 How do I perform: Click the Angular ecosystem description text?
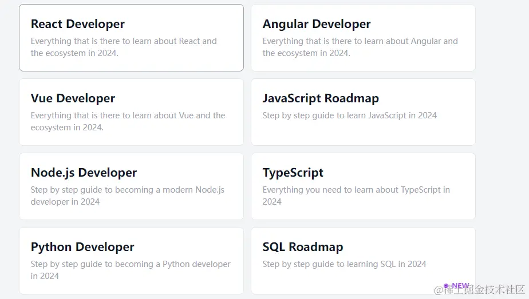pyautogui.click(x=360, y=47)
